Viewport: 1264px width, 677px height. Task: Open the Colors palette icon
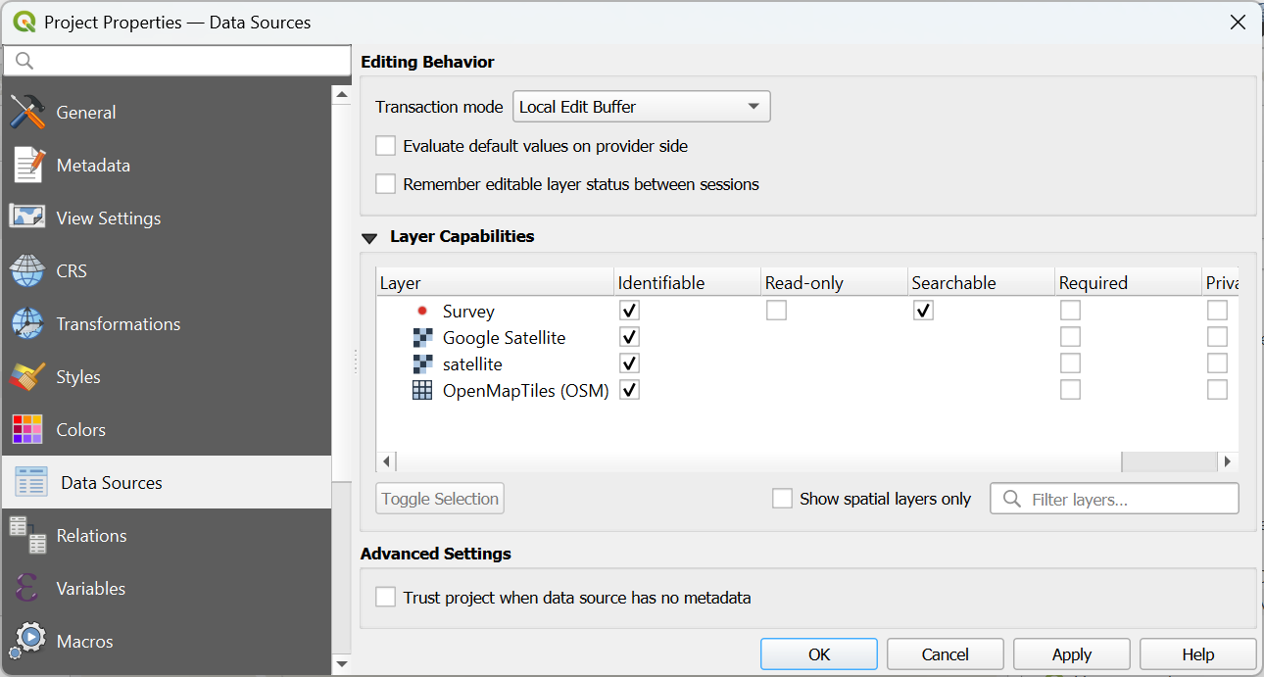[x=27, y=430]
